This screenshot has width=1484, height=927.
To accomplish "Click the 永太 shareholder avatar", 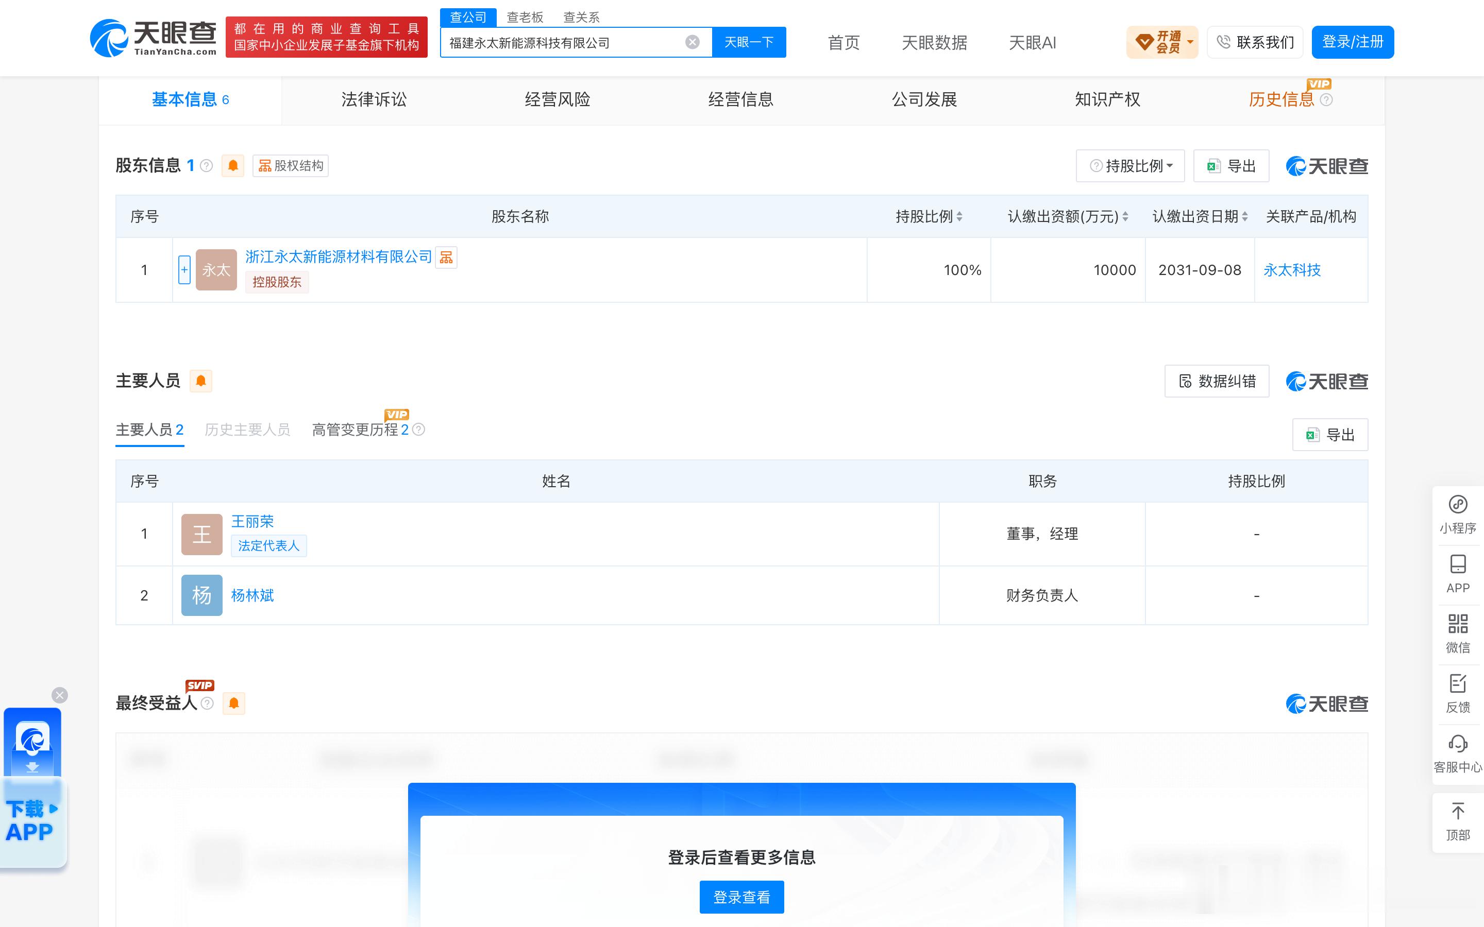I will coord(216,270).
